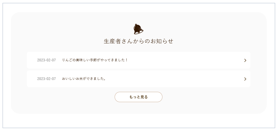The width and height of the screenshot is (280, 131).
Task: Select the 生産者さんからのお知らせ heading text
Action: coord(139,41)
